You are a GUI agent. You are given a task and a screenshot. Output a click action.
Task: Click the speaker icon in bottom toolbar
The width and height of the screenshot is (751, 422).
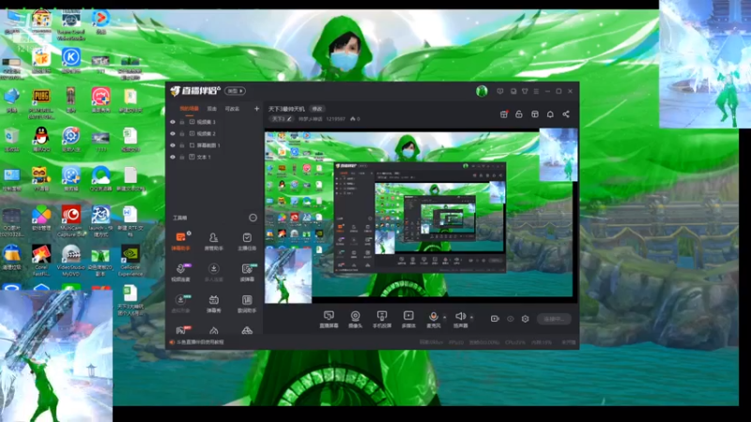tap(460, 316)
